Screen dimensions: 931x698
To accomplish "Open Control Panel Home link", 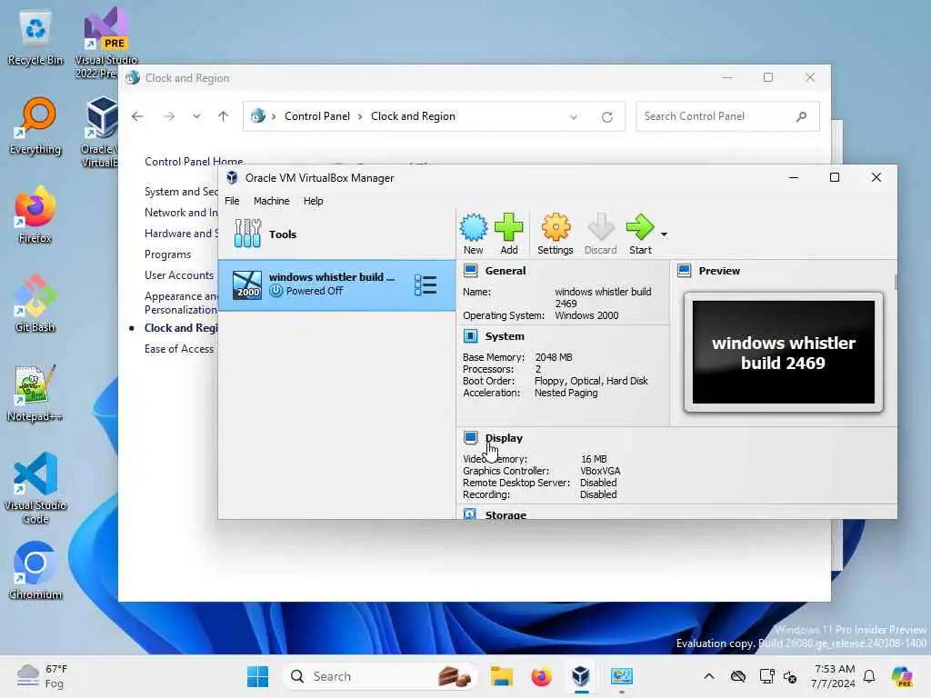I will pyautogui.click(x=194, y=162).
